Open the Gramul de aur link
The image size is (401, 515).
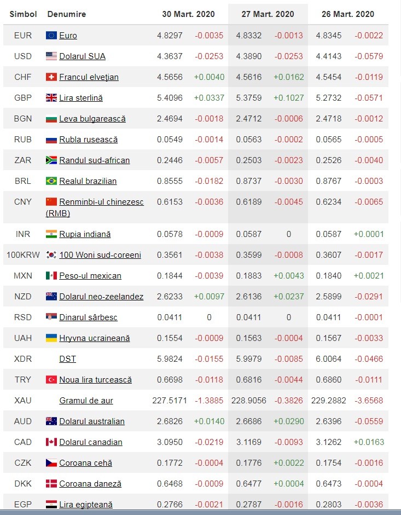(x=86, y=401)
